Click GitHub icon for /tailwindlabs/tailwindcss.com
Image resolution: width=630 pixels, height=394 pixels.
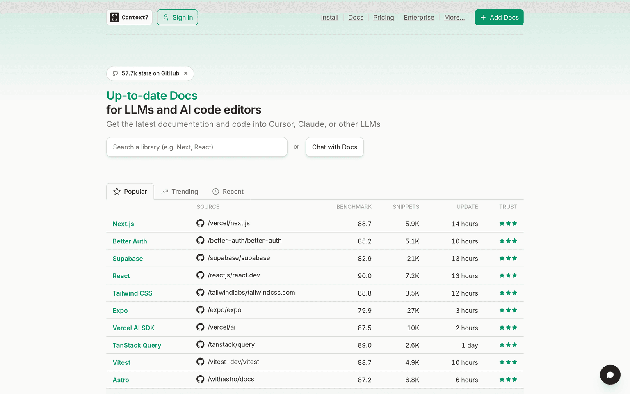point(200,292)
